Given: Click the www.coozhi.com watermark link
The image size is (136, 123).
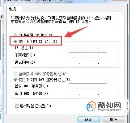Looking at the screenshot, I should 110,110.
